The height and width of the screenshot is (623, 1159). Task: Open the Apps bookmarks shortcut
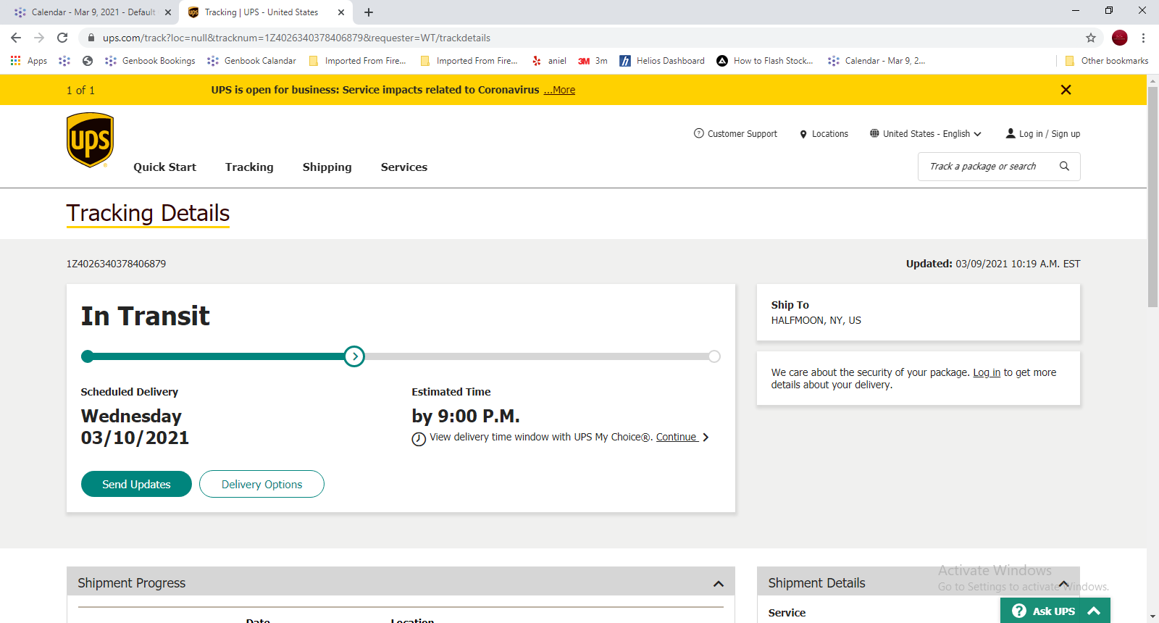coord(29,61)
